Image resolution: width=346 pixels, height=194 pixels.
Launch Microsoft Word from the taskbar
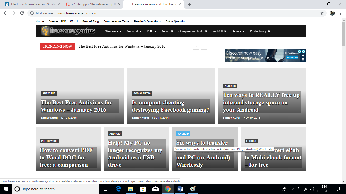(180, 189)
